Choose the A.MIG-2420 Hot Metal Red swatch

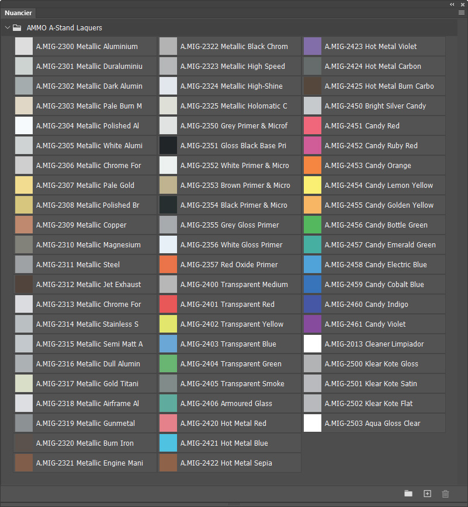point(168,423)
